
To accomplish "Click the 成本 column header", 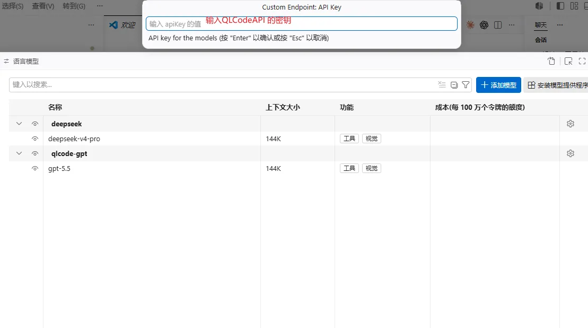I will pyautogui.click(x=480, y=107).
